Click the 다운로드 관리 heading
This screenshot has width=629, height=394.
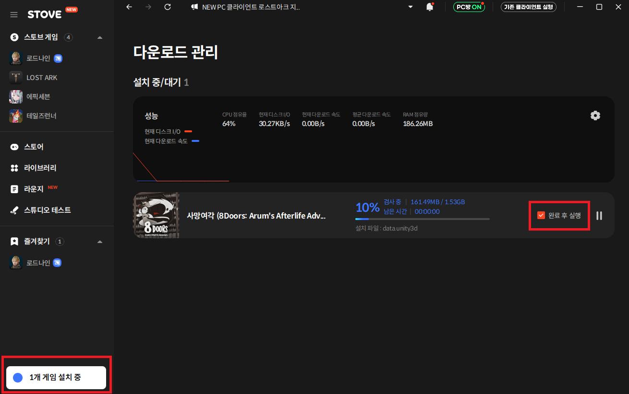(x=176, y=52)
